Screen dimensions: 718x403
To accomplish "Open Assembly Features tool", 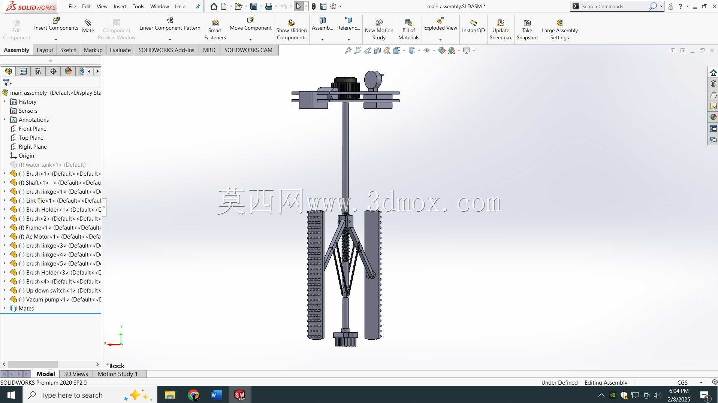I will click(x=322, y=24).
